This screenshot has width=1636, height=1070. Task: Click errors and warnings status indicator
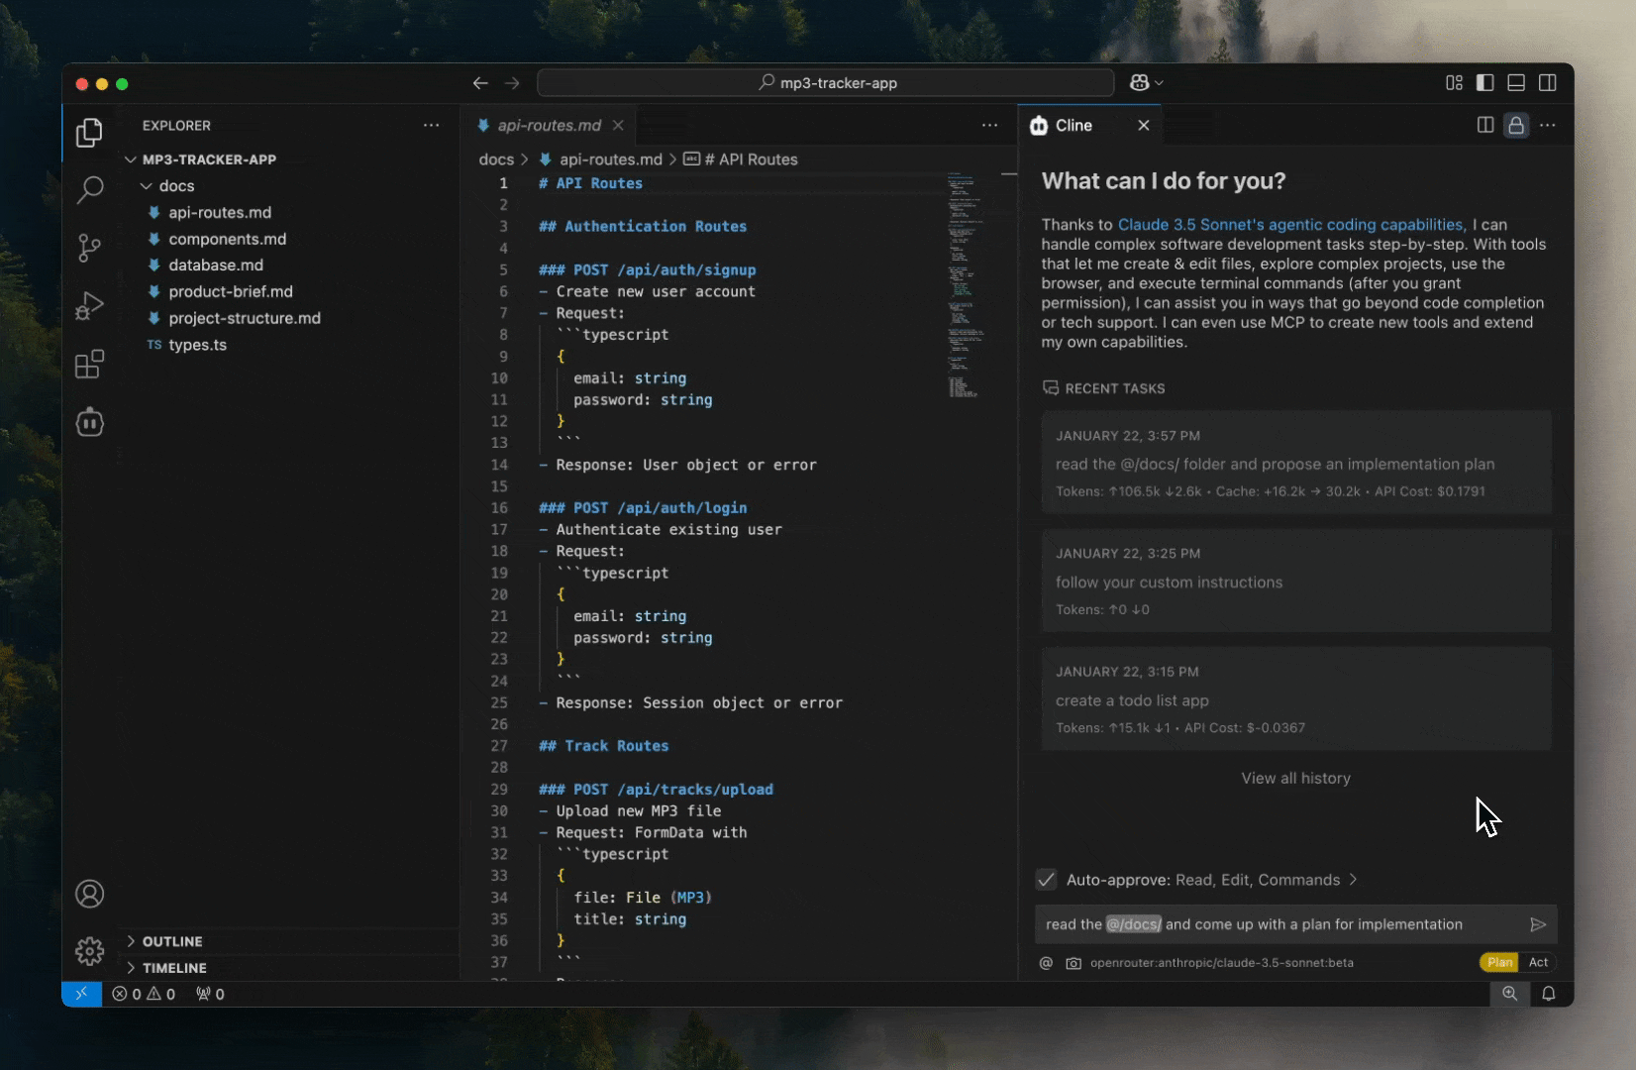[x=145, y=994]
